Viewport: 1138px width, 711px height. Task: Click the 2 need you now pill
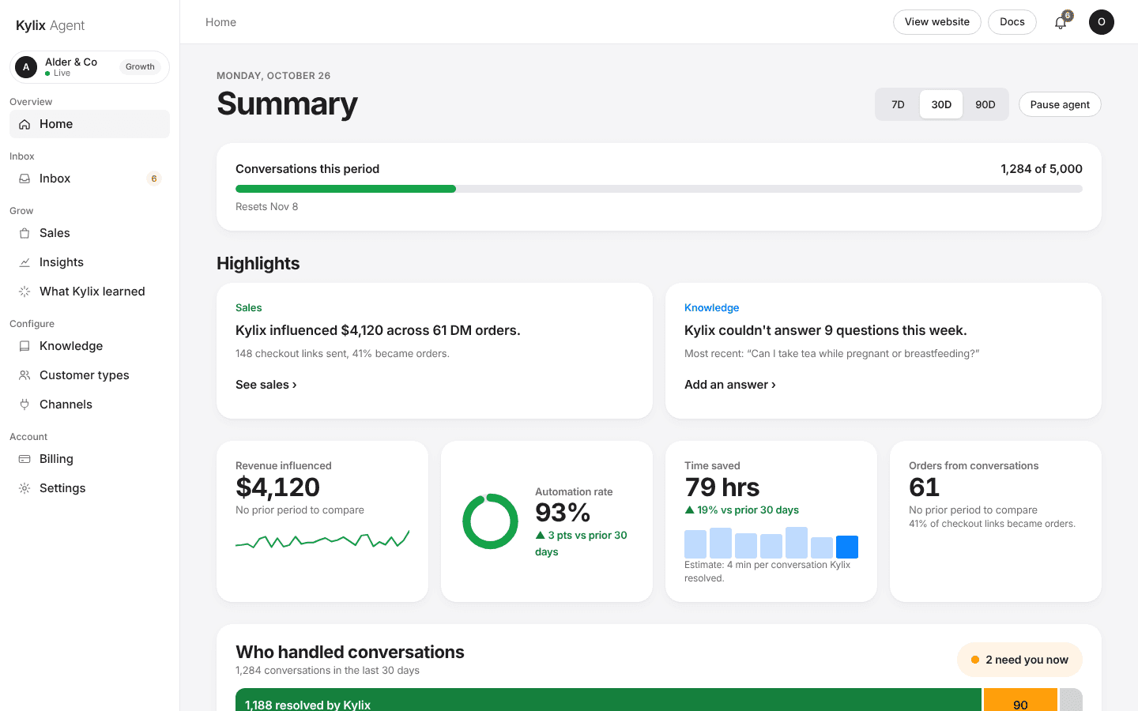click(x=1019, y=660)
